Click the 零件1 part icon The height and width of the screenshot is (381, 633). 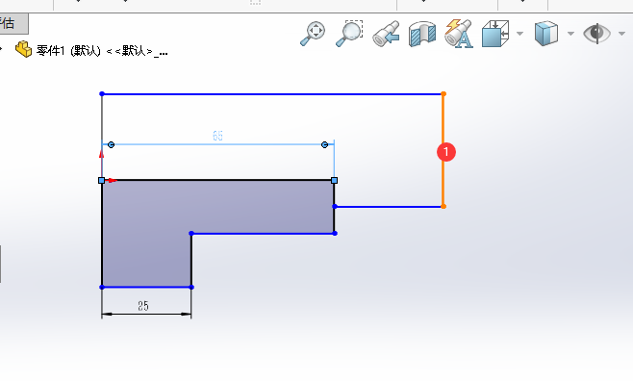tap(23, 50)
